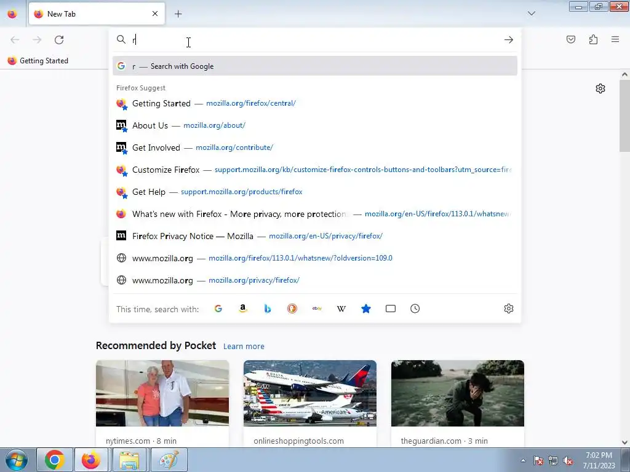Open theguardian.com story thumbnail
This screenshot has height=472, width=630.
pos(458,393)
